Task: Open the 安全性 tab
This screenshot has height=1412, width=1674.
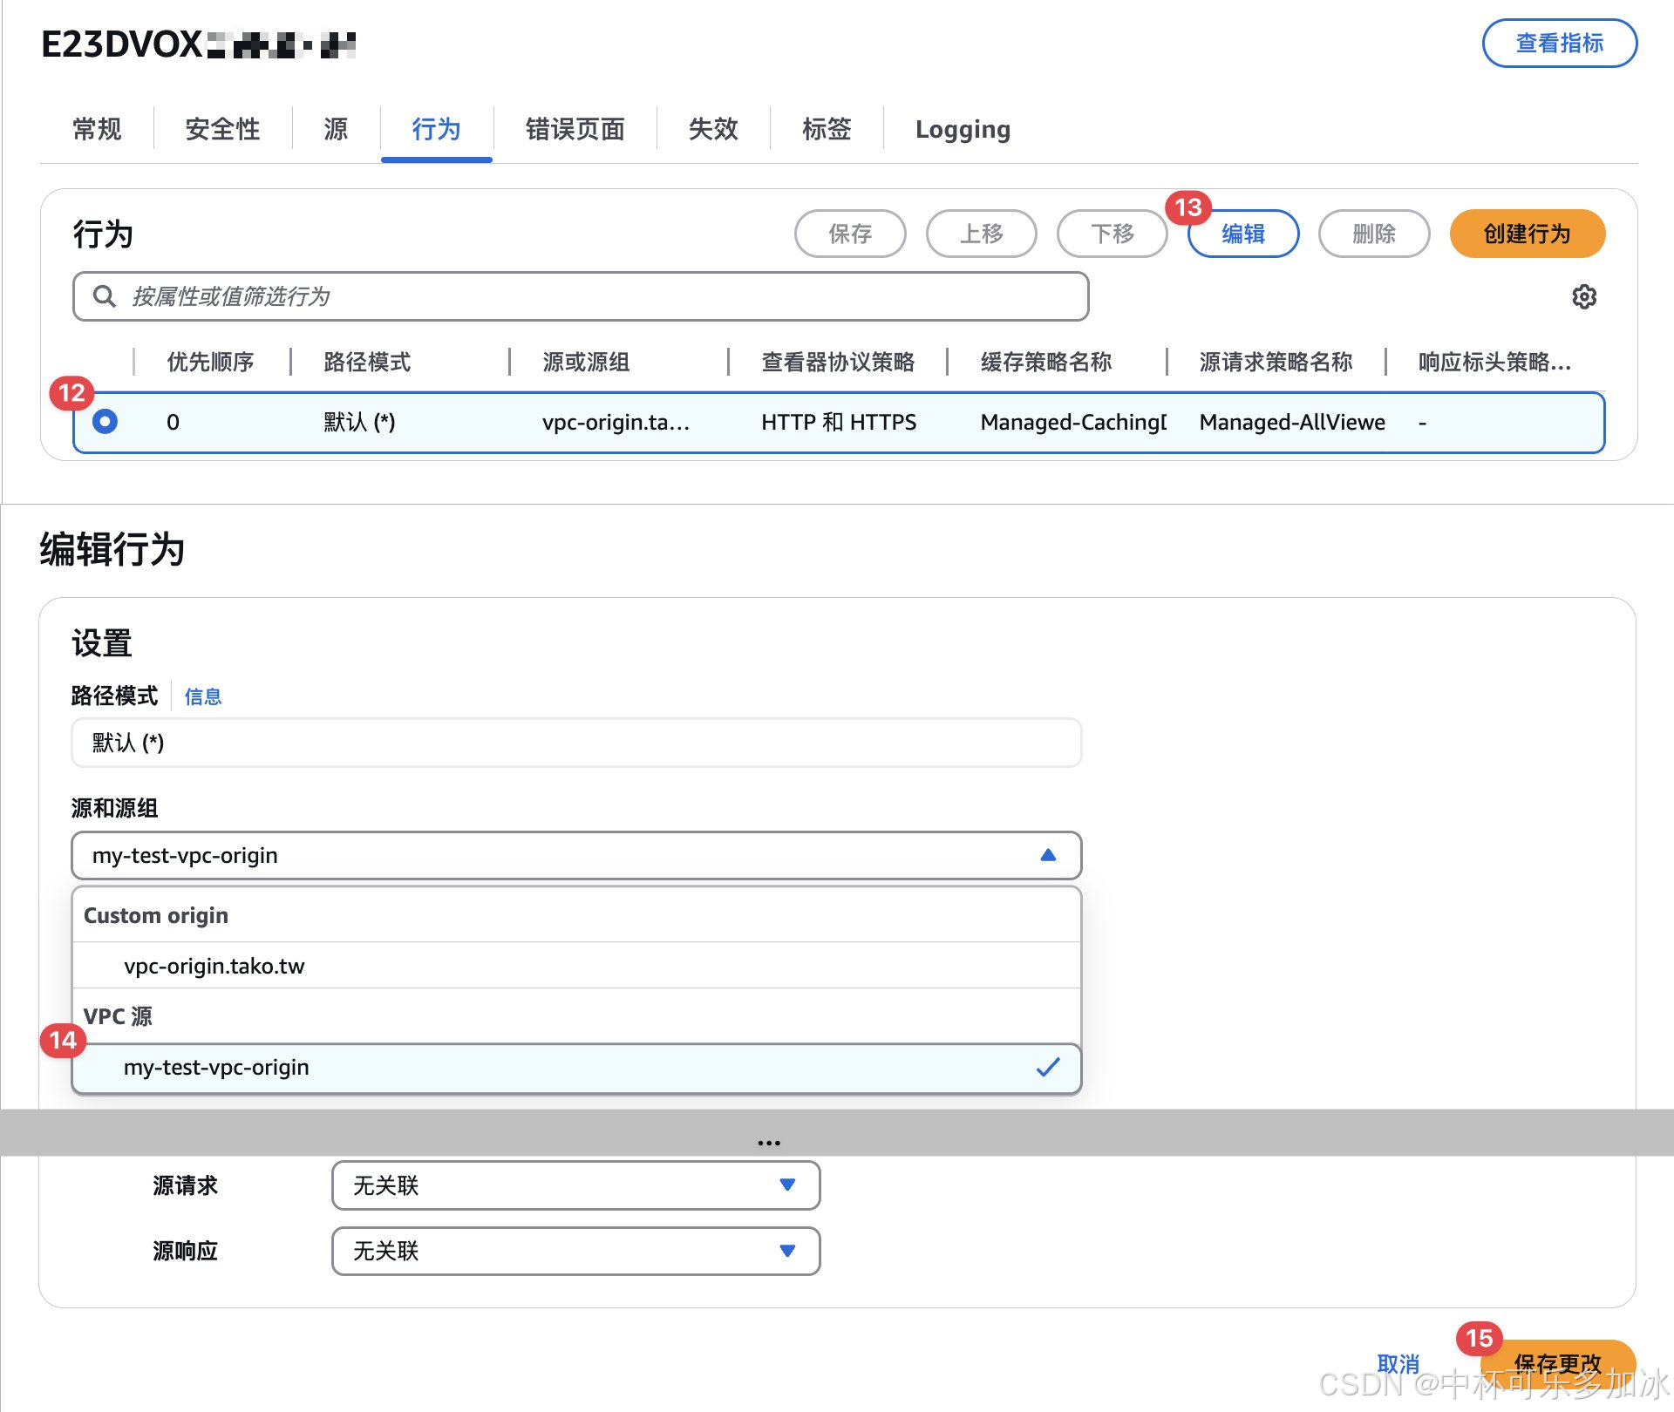Action: pos(222,129)
